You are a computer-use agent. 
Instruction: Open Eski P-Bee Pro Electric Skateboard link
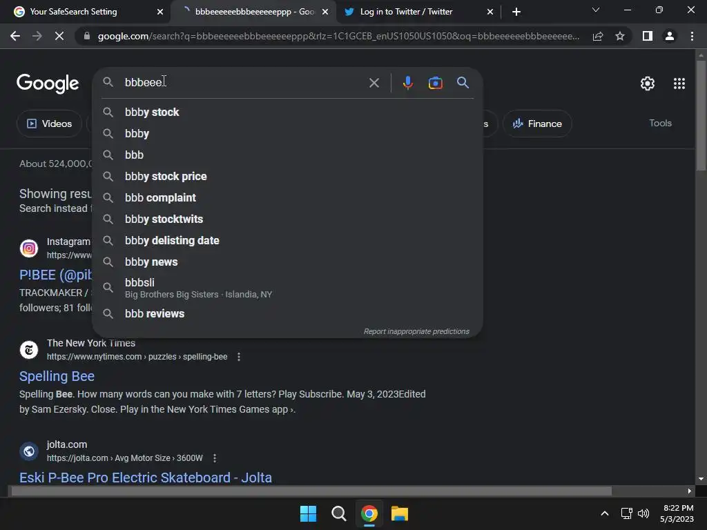tap(146, 478)
